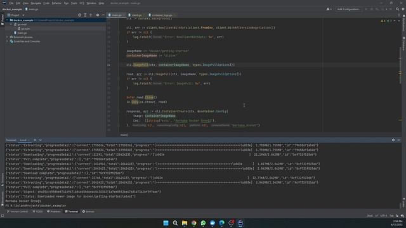
Task: Expand External Libraries node
Action: [7, 37]
